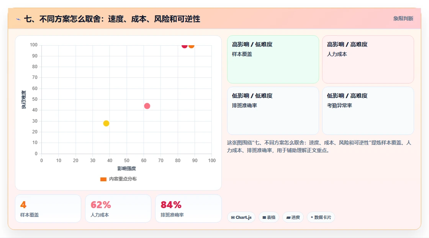Click the 84% 排班准确率 stat card
Image resolution: width=429 pixels, height=238 pixels.
click(x=188, y=209)
